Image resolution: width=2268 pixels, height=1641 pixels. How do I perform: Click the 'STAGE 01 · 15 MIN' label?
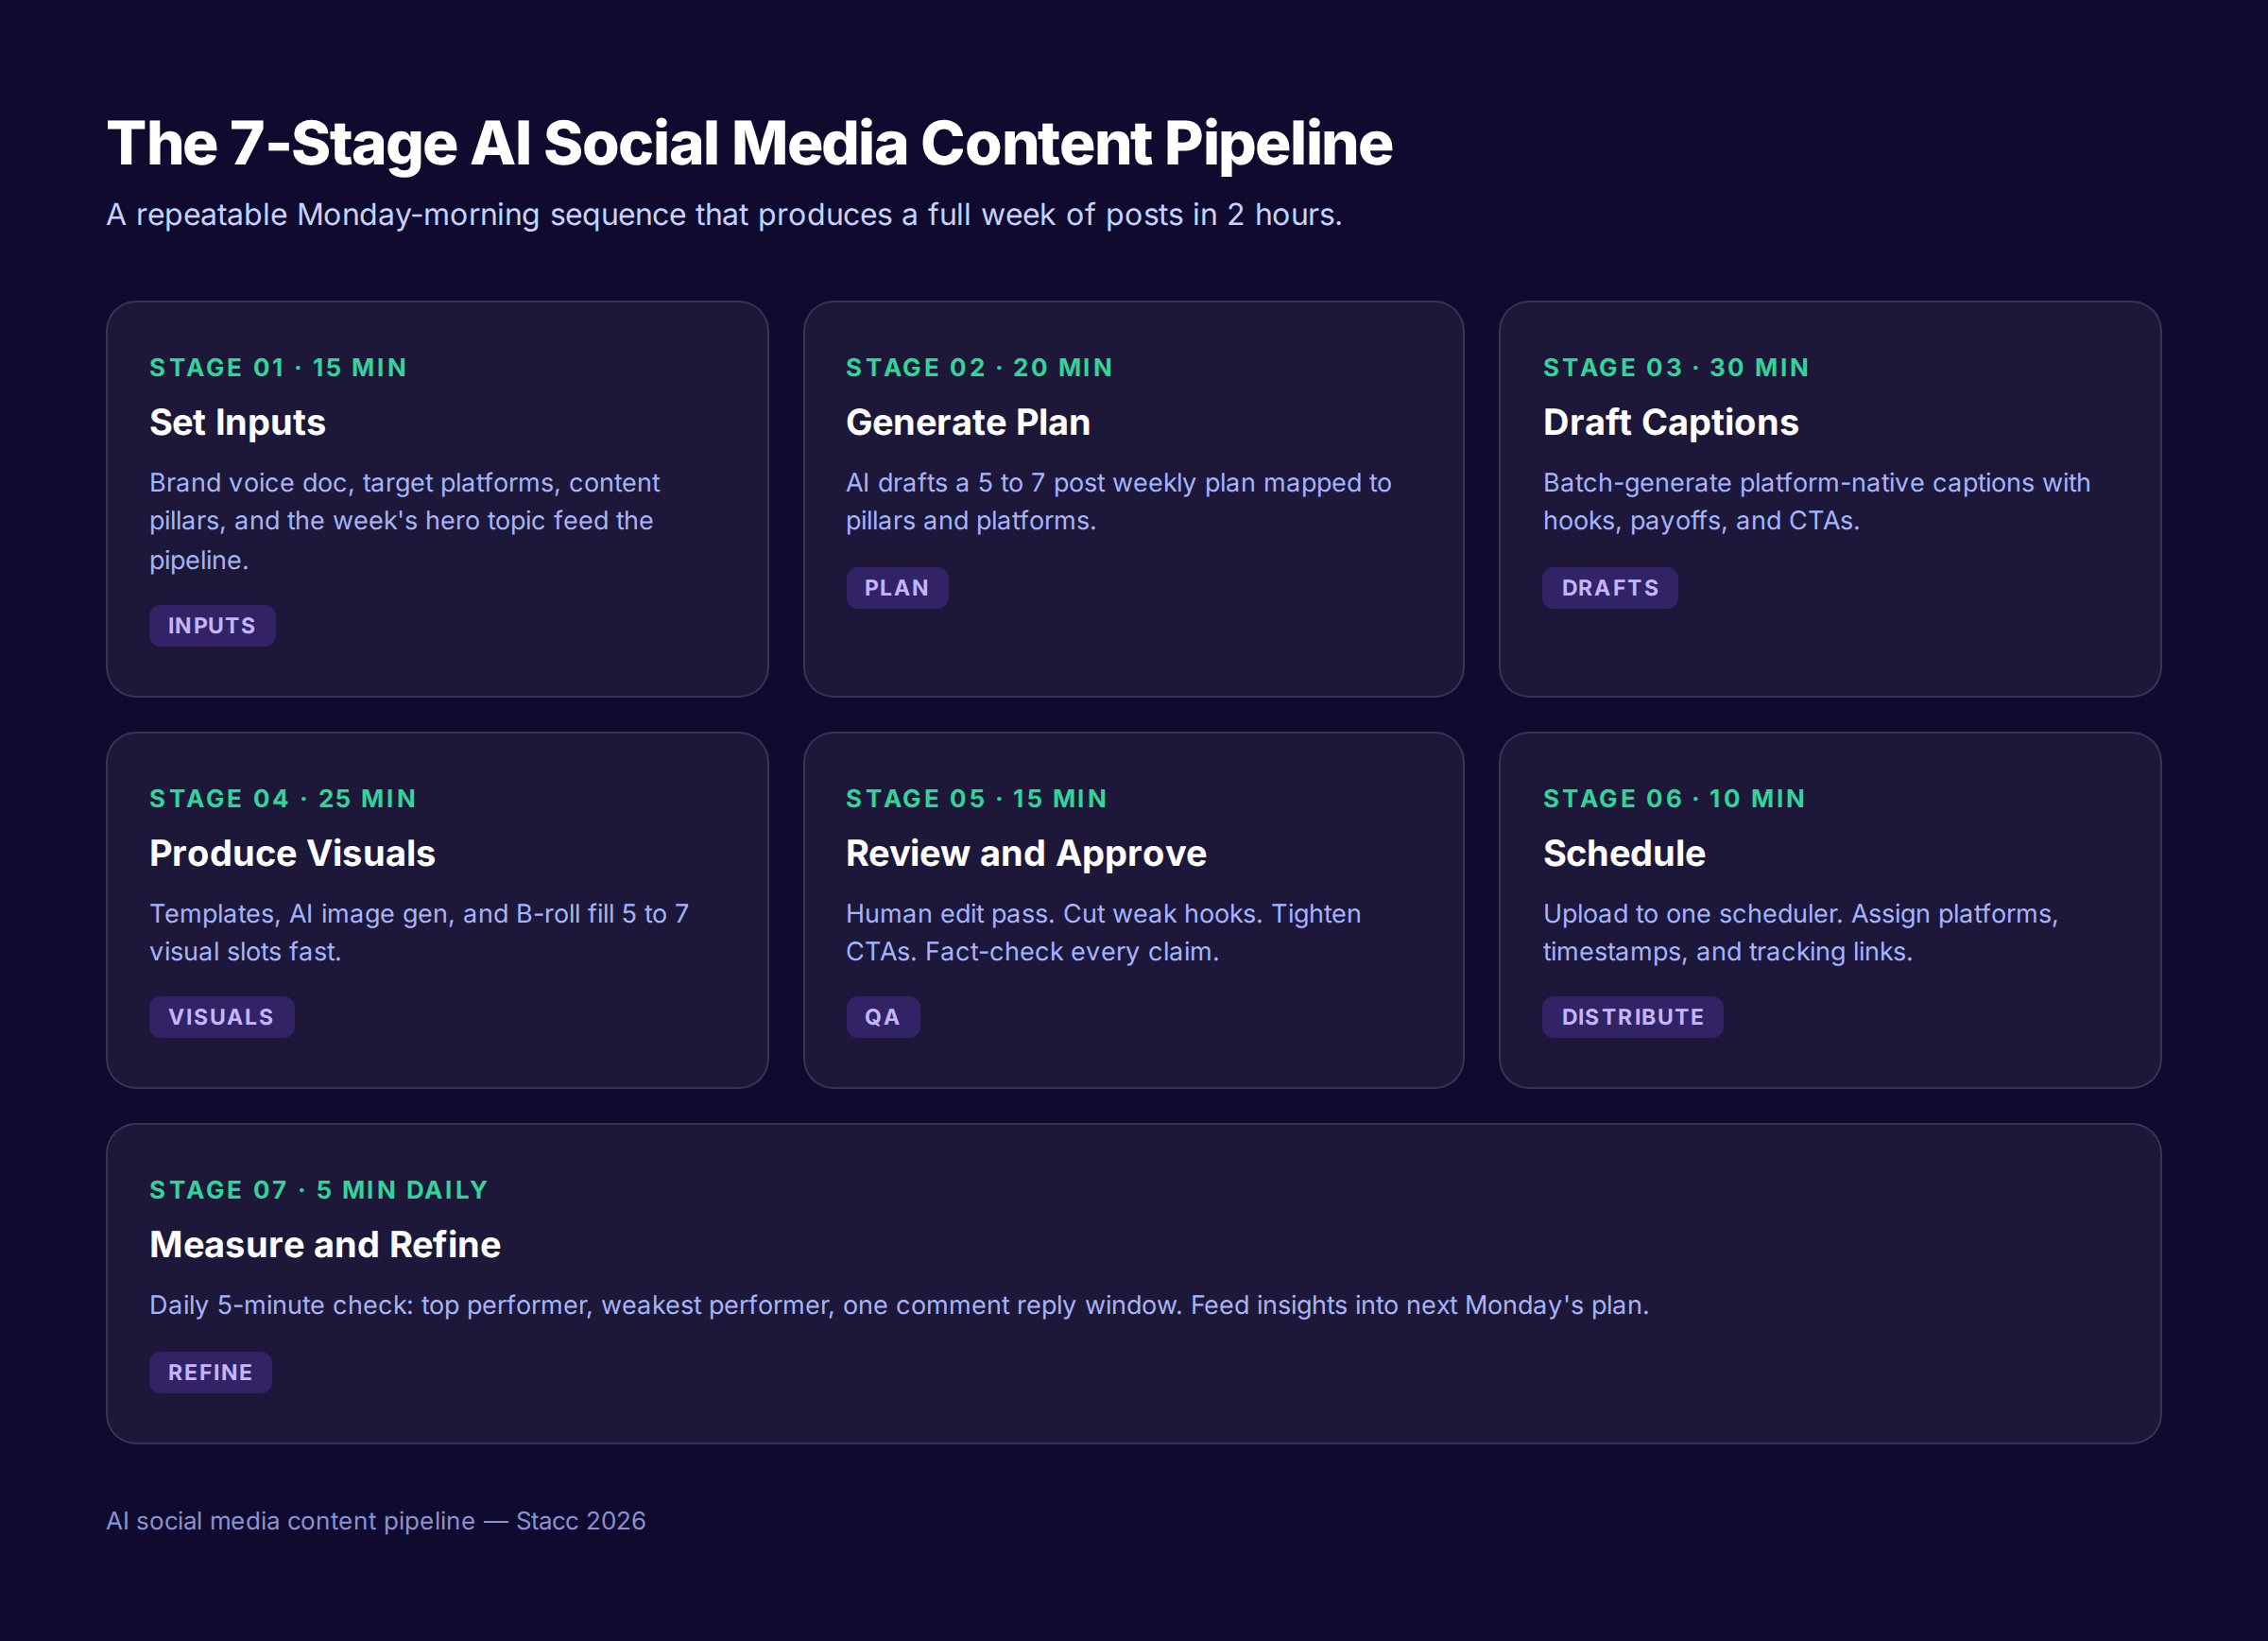pos(278,367)
